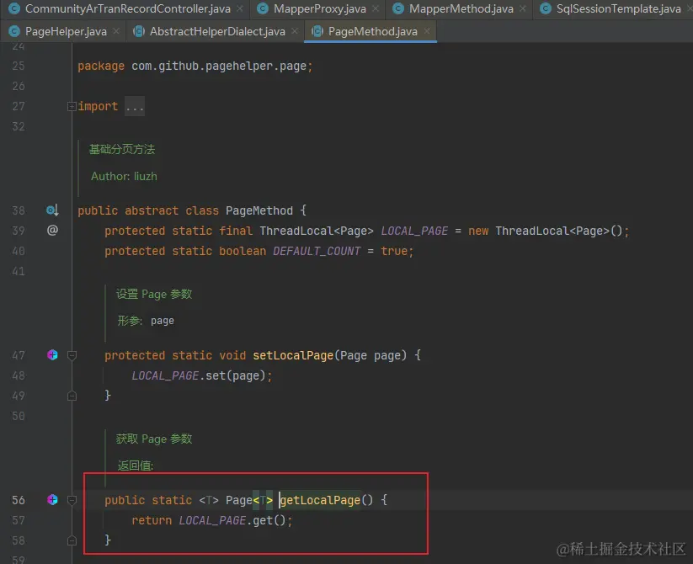693x564 pixels.
Task: Click the 'Author: liuzh' doc comment
Action: [x=124, y=176]
